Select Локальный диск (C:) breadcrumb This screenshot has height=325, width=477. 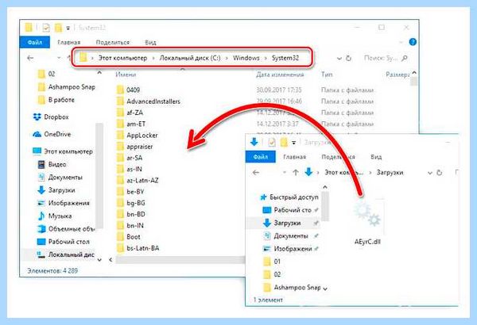click(190, 58)
